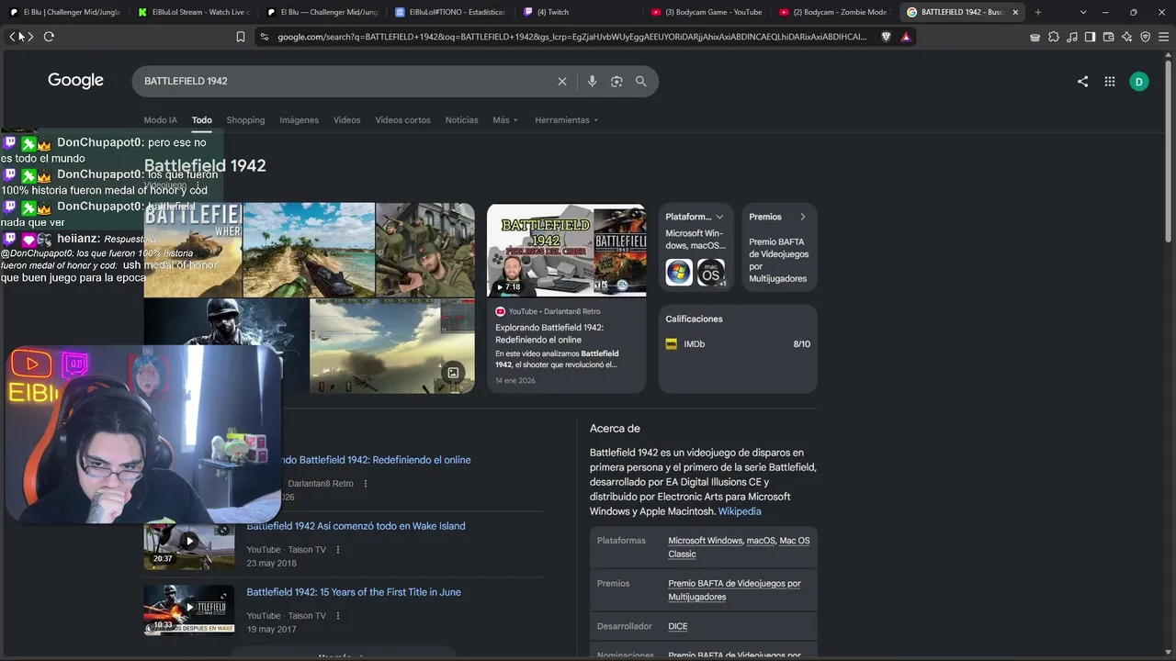Screen dimensions: 1176x661
Task: Follow the Microsoft Windows platform link
Action: pyautogui.click(x=705, y=541)
